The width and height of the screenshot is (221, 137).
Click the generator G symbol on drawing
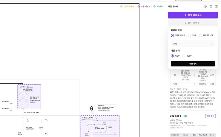92,108
